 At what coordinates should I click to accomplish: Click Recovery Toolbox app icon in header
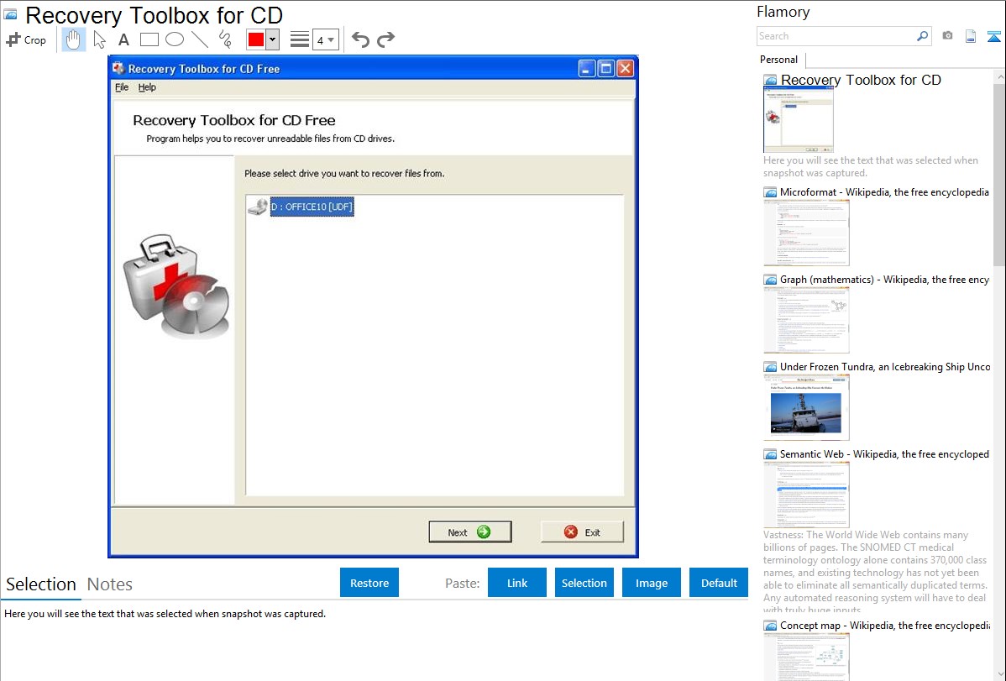point(11,14)
